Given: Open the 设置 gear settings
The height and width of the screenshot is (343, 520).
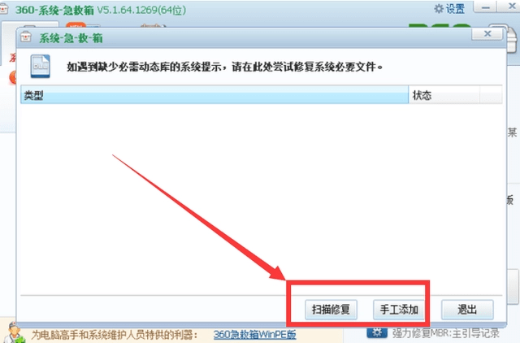Looking at the screenshot, I should pos(449,9).
